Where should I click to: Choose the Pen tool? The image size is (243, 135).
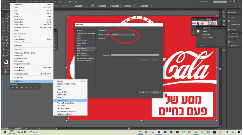[x=3, y=22]
